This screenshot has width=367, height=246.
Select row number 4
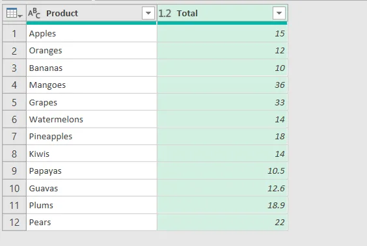click(14, 85)
